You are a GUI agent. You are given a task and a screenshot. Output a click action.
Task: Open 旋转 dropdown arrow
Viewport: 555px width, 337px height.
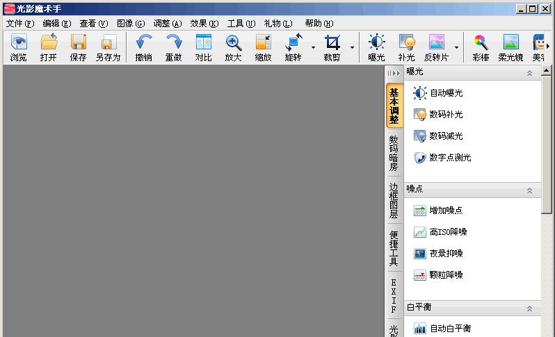coord(313,47)
